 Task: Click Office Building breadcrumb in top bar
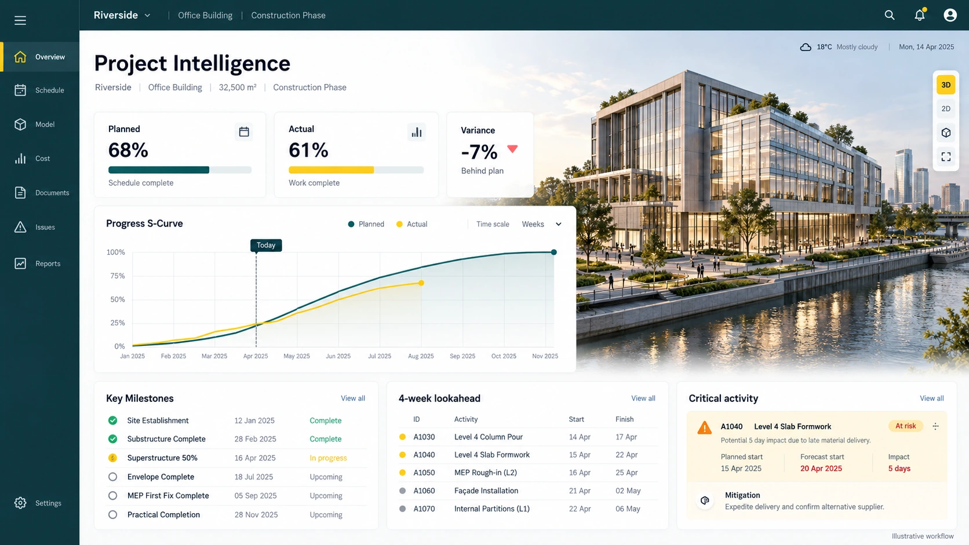point(205,15)
